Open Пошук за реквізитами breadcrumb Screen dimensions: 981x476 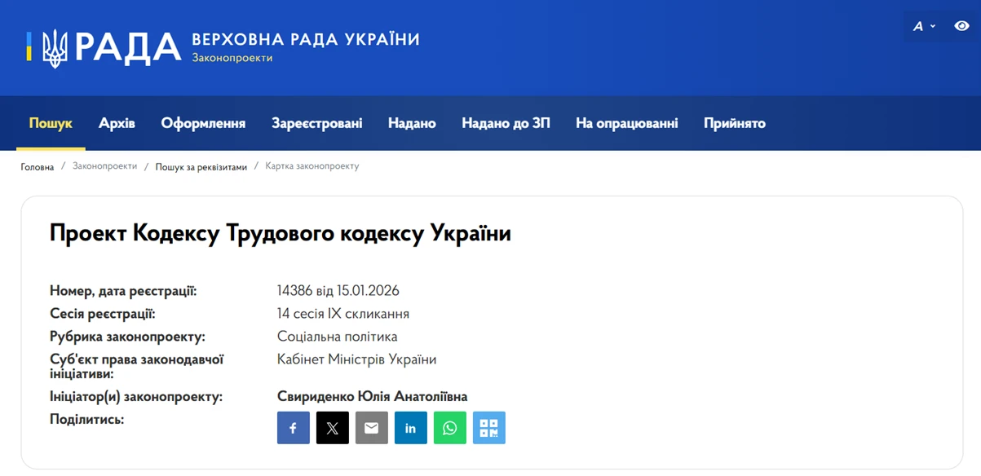pos(200,165)
